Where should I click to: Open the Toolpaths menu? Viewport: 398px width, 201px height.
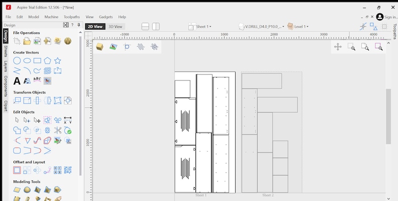pyautogui.click(x=72, y=17)
